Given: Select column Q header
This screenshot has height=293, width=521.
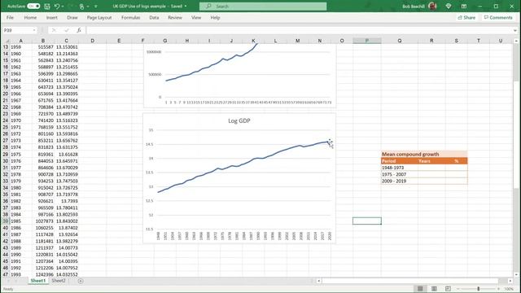Looking at the screenshot, I should 400,41.
